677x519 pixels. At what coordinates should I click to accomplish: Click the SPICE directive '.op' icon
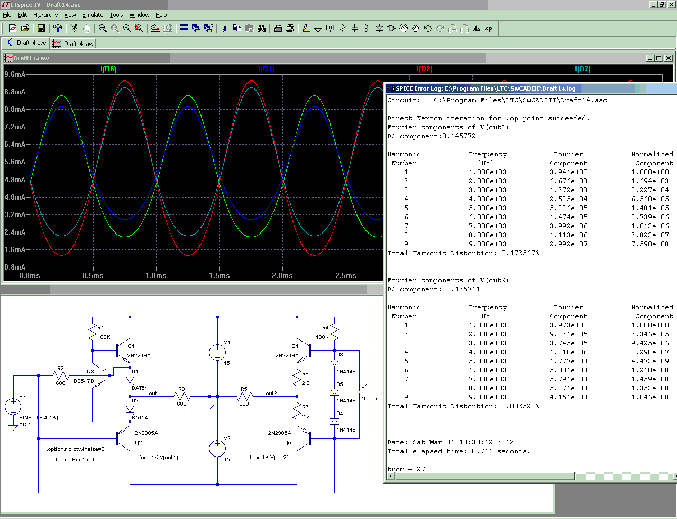tap(489, 29)
